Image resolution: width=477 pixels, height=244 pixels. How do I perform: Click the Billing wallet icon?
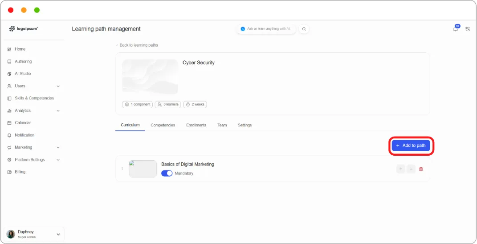tap(9, 172)
